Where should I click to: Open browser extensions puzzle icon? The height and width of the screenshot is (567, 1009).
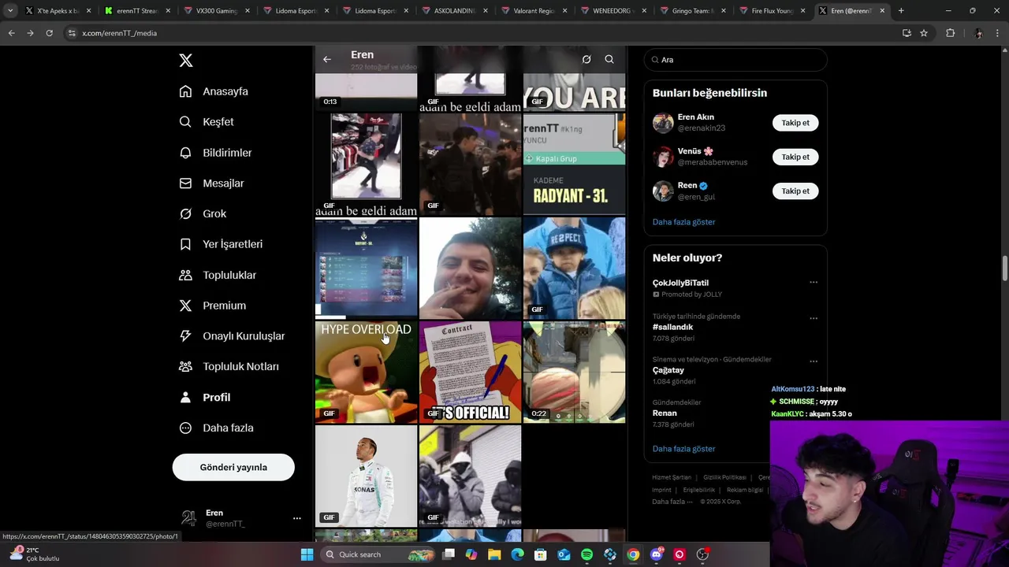(950, 33)
